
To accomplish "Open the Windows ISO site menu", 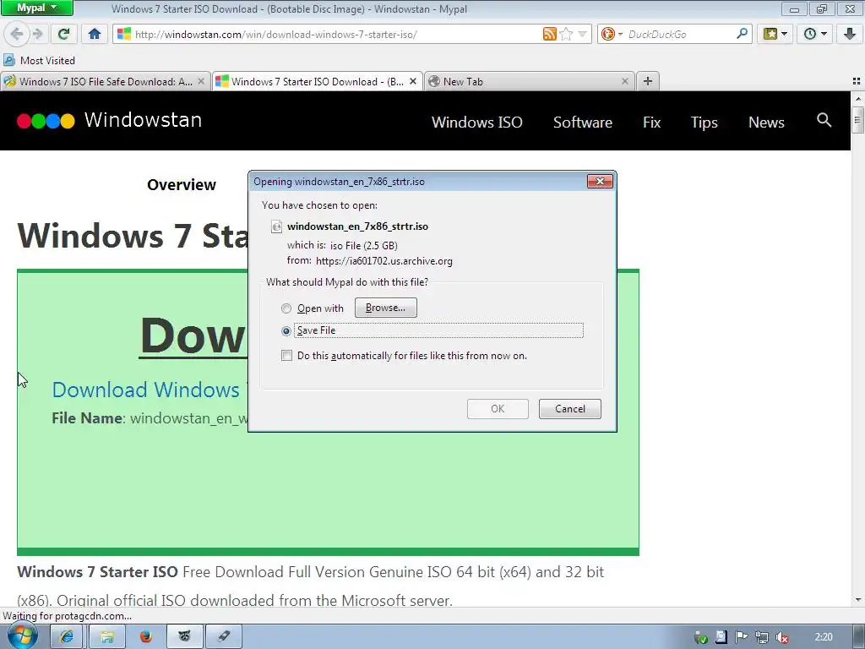I will (x=476, y=122).
